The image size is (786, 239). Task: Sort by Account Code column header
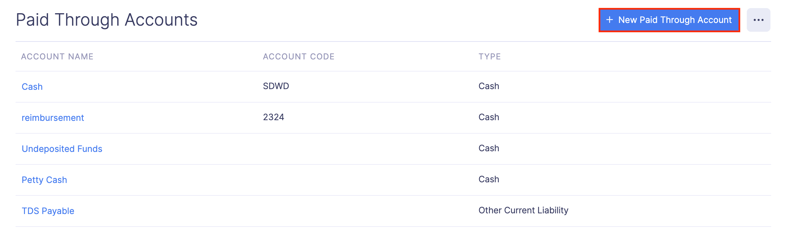(299, 56)
